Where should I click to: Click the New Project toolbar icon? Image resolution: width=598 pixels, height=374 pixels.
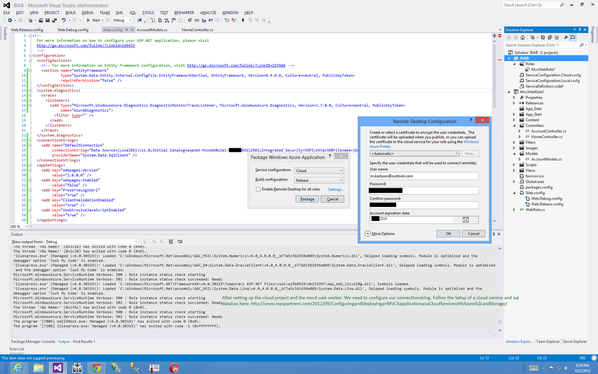pyautogui.click(x=31, y=20)
